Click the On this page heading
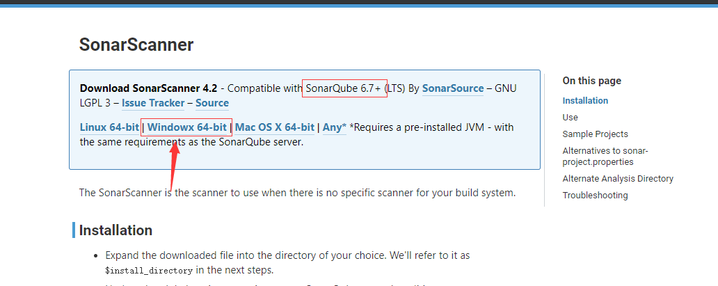The image size is (718, 286). tap(591, 81)
